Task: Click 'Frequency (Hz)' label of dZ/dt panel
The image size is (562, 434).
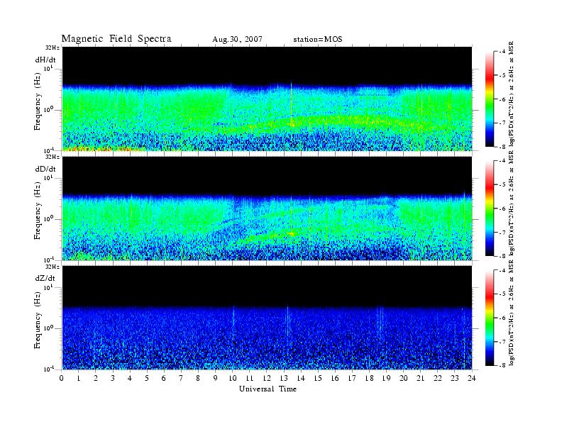Action: click(38, 321)
